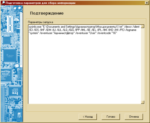This screenshot has width=150, height=123.
Task: Click the magnifier icon in title bar
Action: pyautogui.click(x=3, y=3)
